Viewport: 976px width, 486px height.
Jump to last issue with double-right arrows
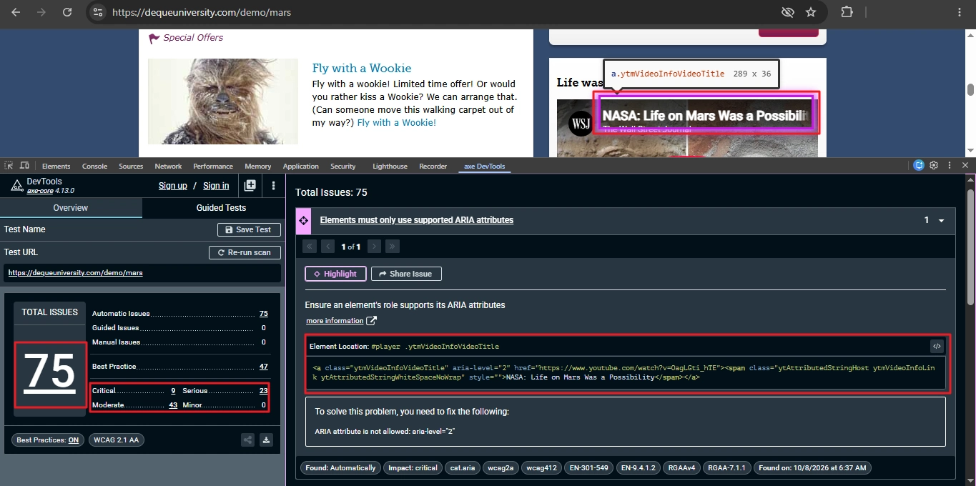tap(393, 247)
